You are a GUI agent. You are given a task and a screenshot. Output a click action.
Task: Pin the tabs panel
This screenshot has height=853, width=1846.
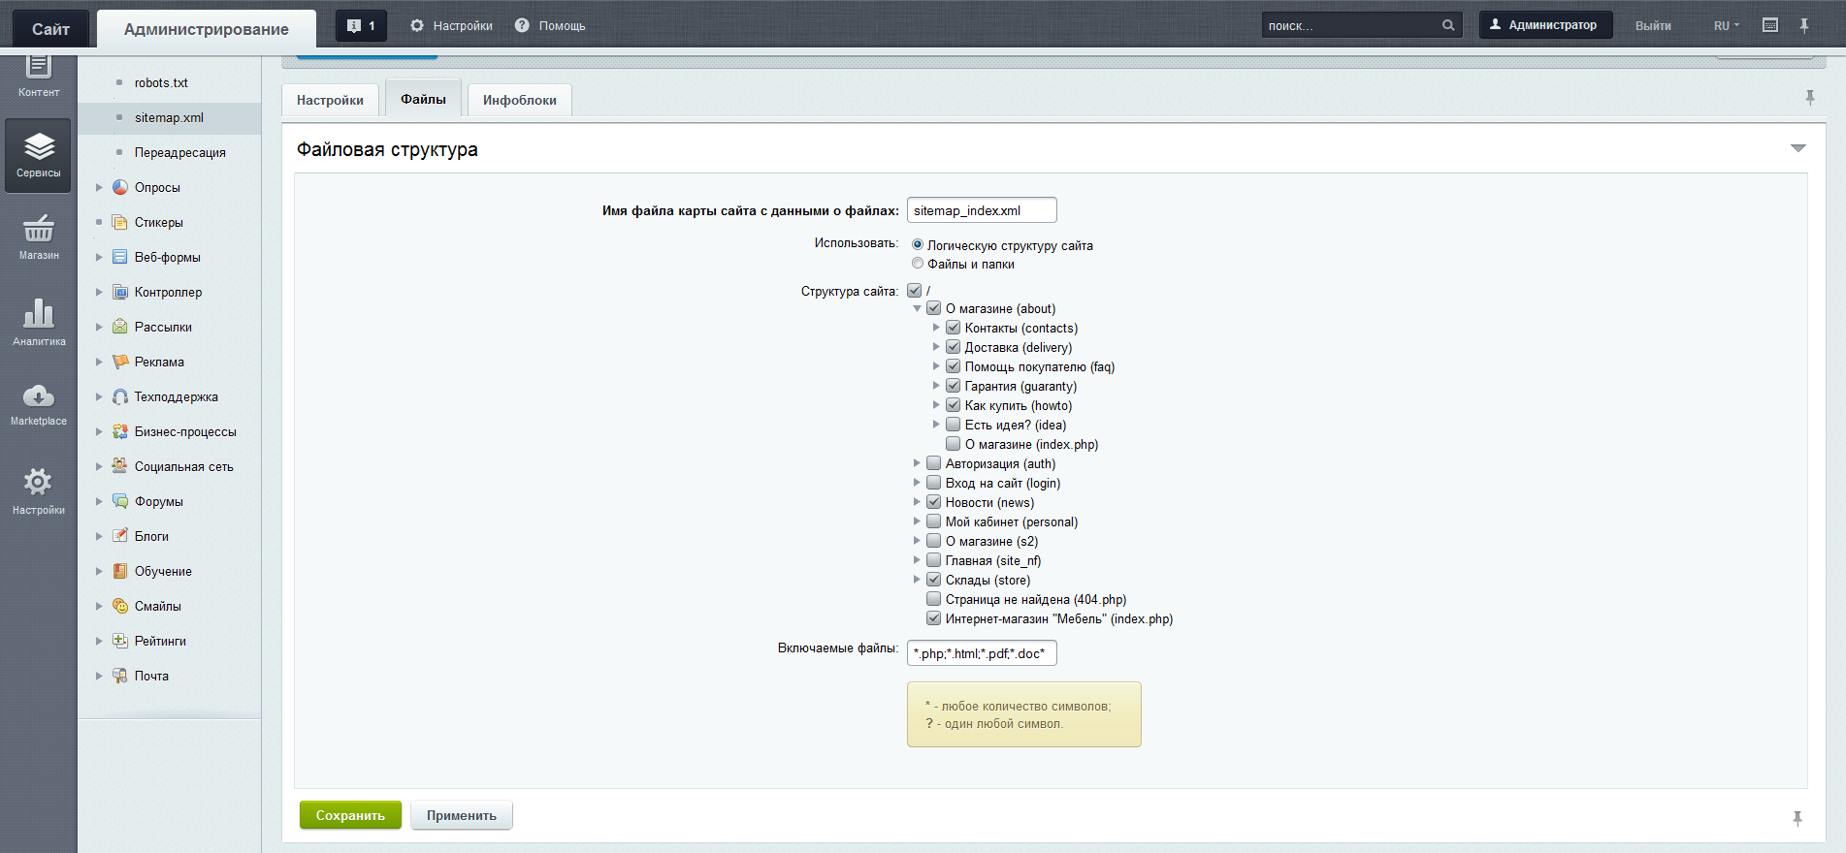[x=1810, y=97]
